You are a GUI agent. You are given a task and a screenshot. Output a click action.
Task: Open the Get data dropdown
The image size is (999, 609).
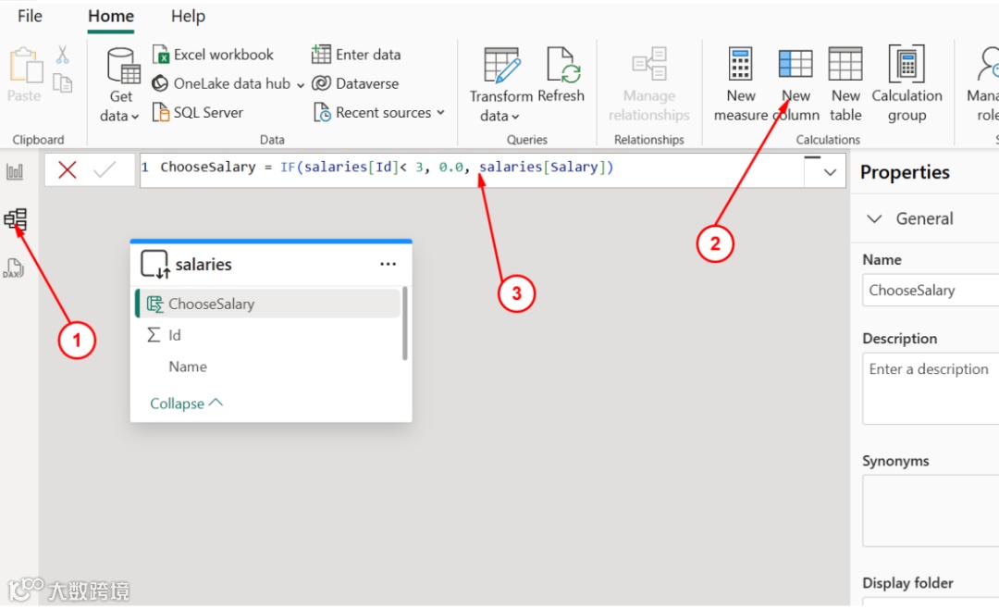point(119,85)
